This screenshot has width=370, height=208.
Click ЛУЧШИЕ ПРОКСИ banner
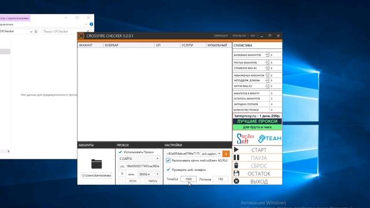257,121
